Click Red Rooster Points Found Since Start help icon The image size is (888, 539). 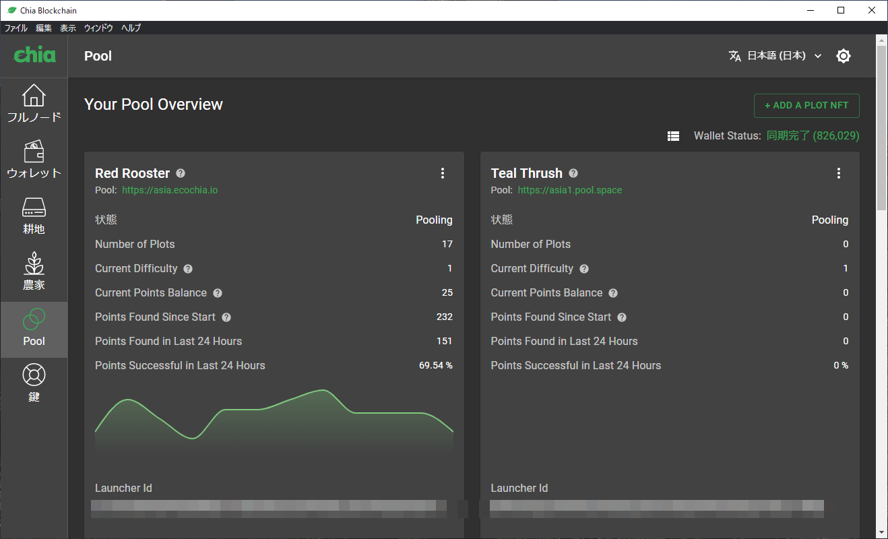[226, 317]
